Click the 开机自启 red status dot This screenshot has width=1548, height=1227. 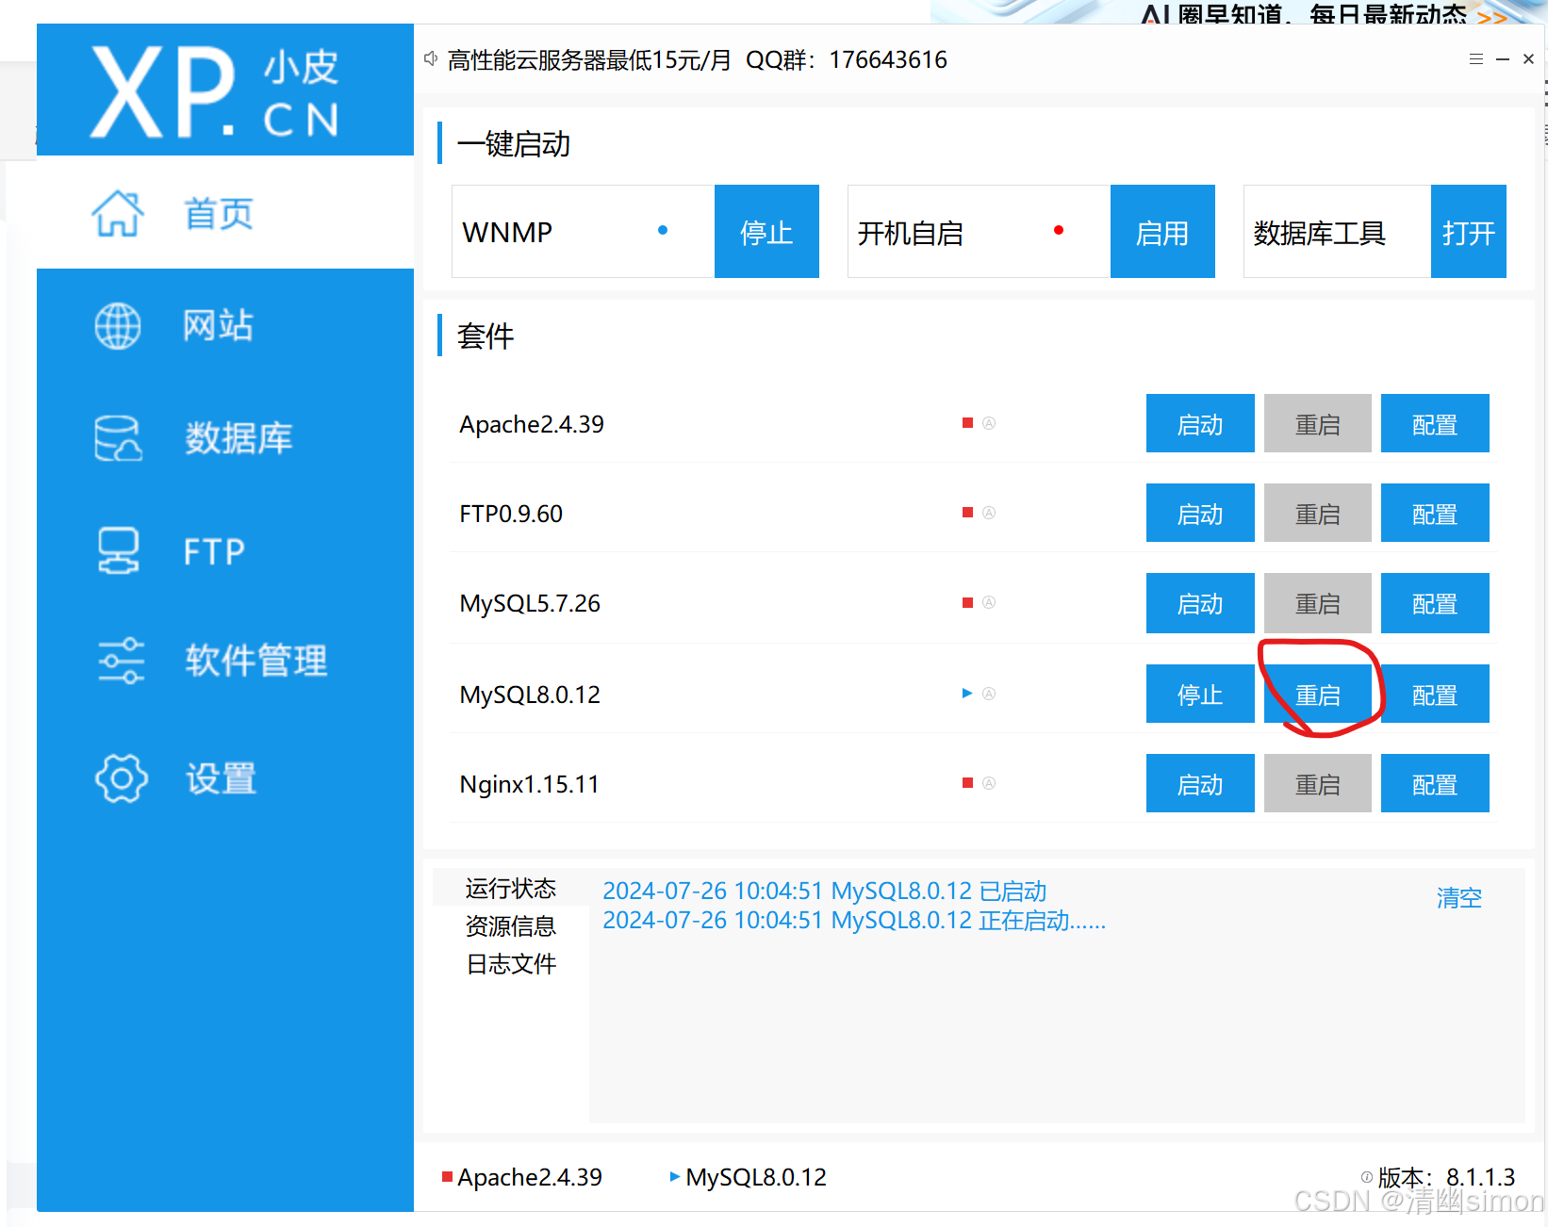[x=1059, y=230]
